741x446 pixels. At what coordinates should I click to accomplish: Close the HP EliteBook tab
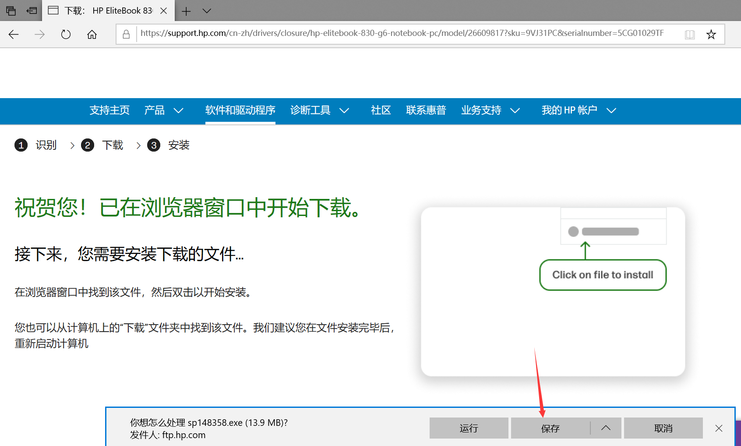(x=164, y=11)
